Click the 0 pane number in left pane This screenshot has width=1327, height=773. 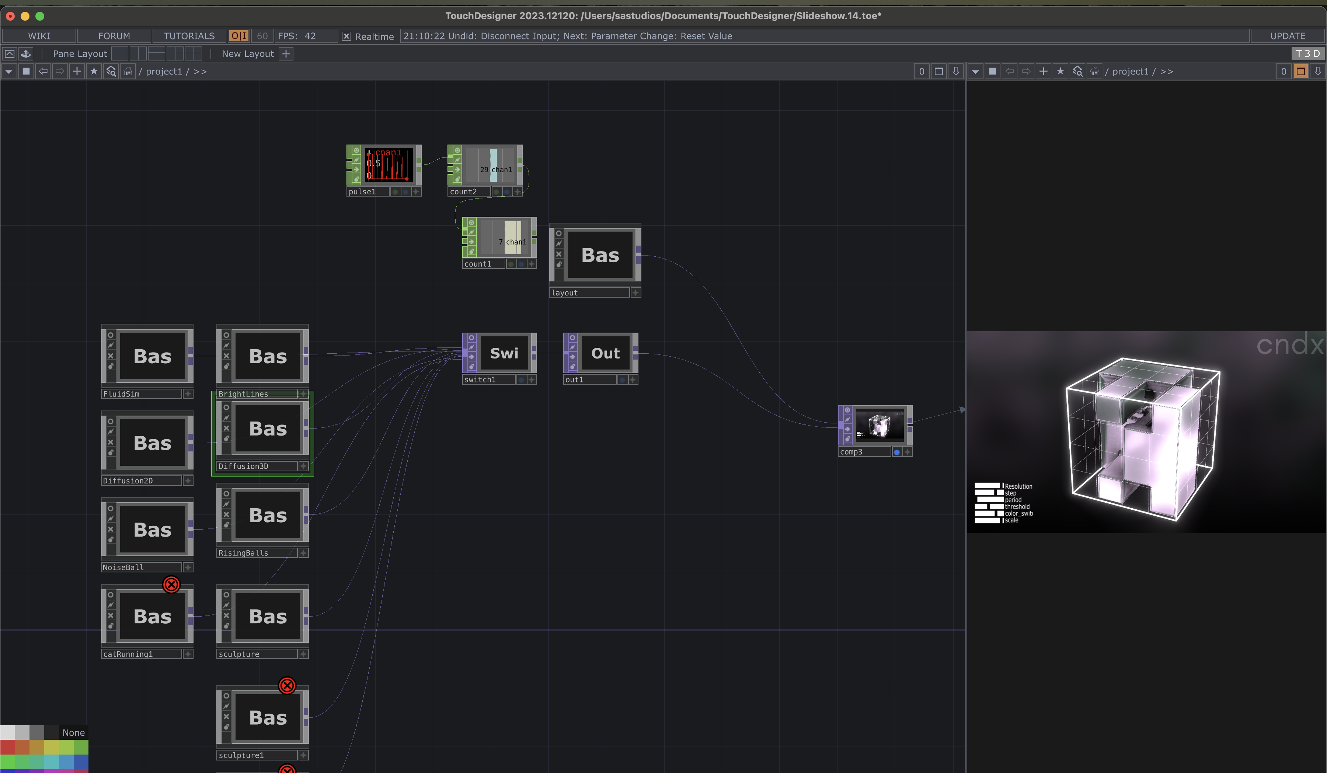pyautogui.click(x=922, y=71)
